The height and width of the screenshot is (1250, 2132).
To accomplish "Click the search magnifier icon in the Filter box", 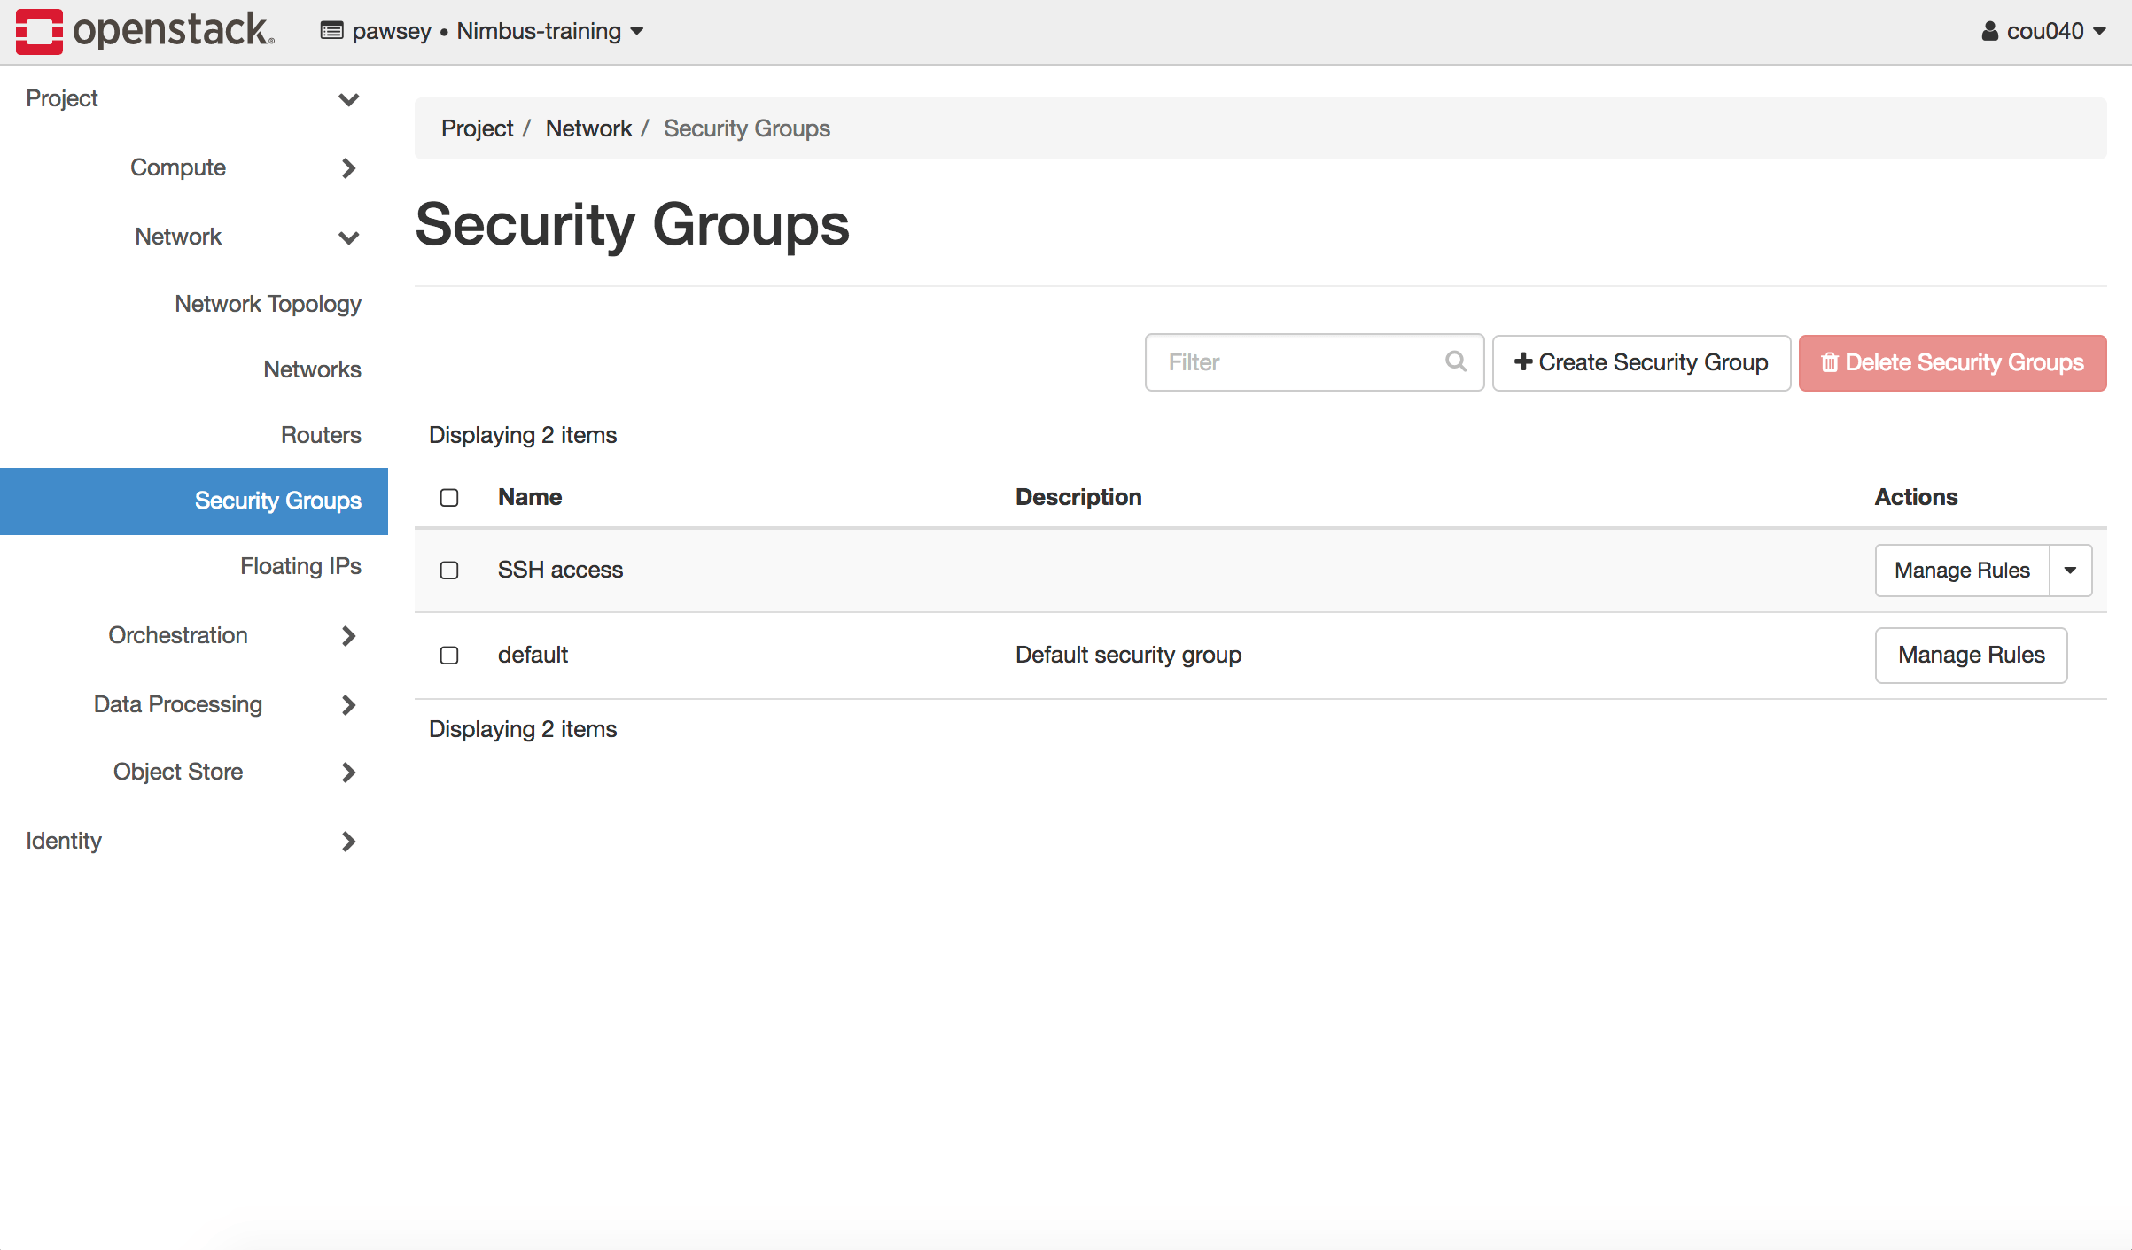I will coord(1455,362).
